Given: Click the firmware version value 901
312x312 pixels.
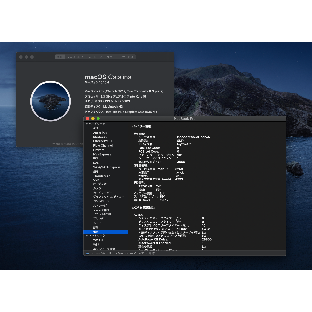Looking at the screenshot, I should (180, 155).
